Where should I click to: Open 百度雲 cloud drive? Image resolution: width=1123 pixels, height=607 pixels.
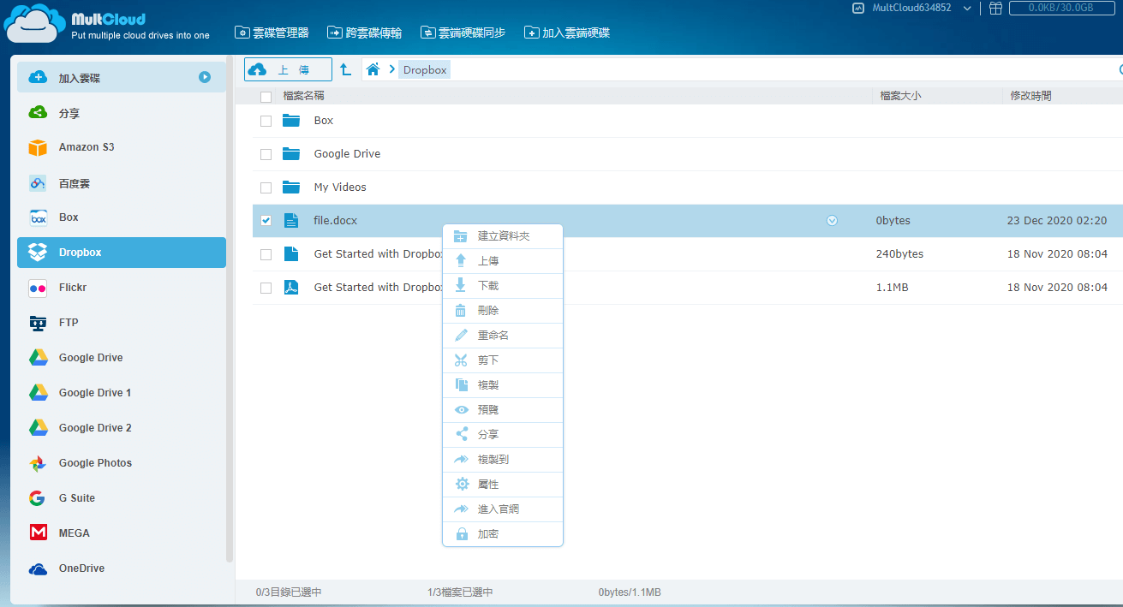tap(122, 182)
